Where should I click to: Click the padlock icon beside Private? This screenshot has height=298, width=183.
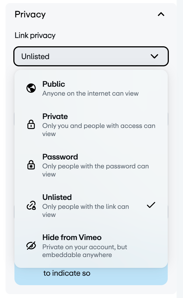[x=31, y=125]
